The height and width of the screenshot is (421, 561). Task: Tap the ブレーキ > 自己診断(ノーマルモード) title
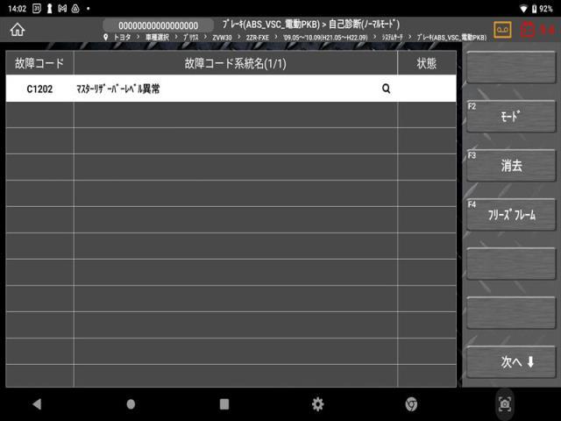pyautogui.click(x=311, y=25)
